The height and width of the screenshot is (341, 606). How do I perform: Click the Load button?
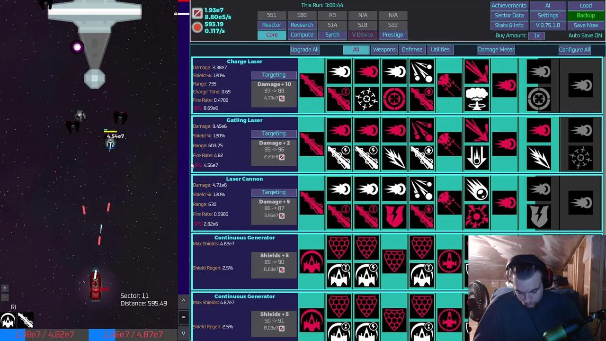(586, 5)
